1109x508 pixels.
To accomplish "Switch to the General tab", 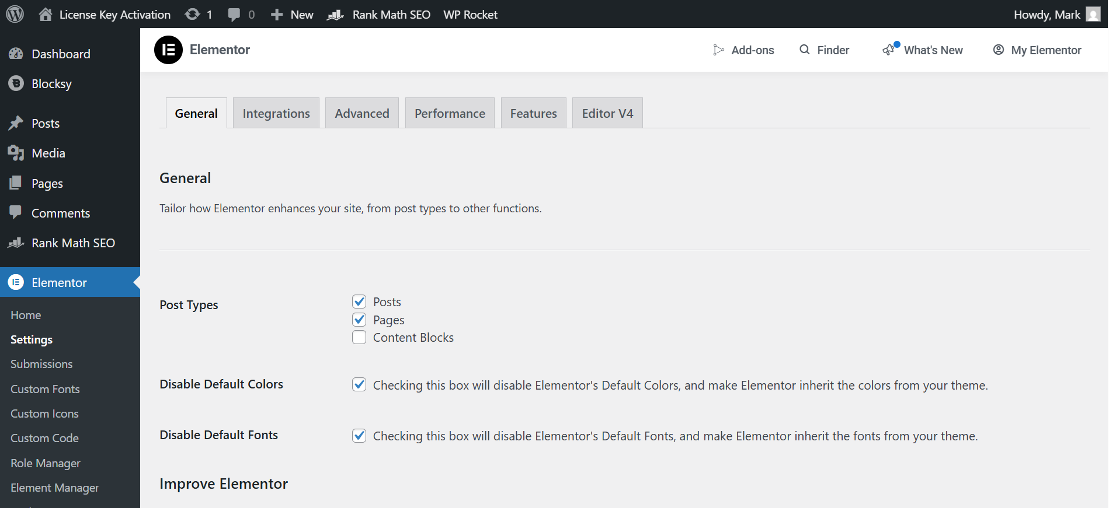I will point(196,113).
